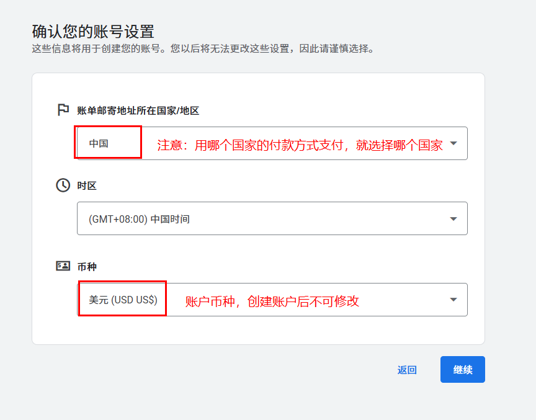Click the 账单邮寄地址所在国家/地区 label
This screenshot has height=420, width=536.
(x=138, y=110)
